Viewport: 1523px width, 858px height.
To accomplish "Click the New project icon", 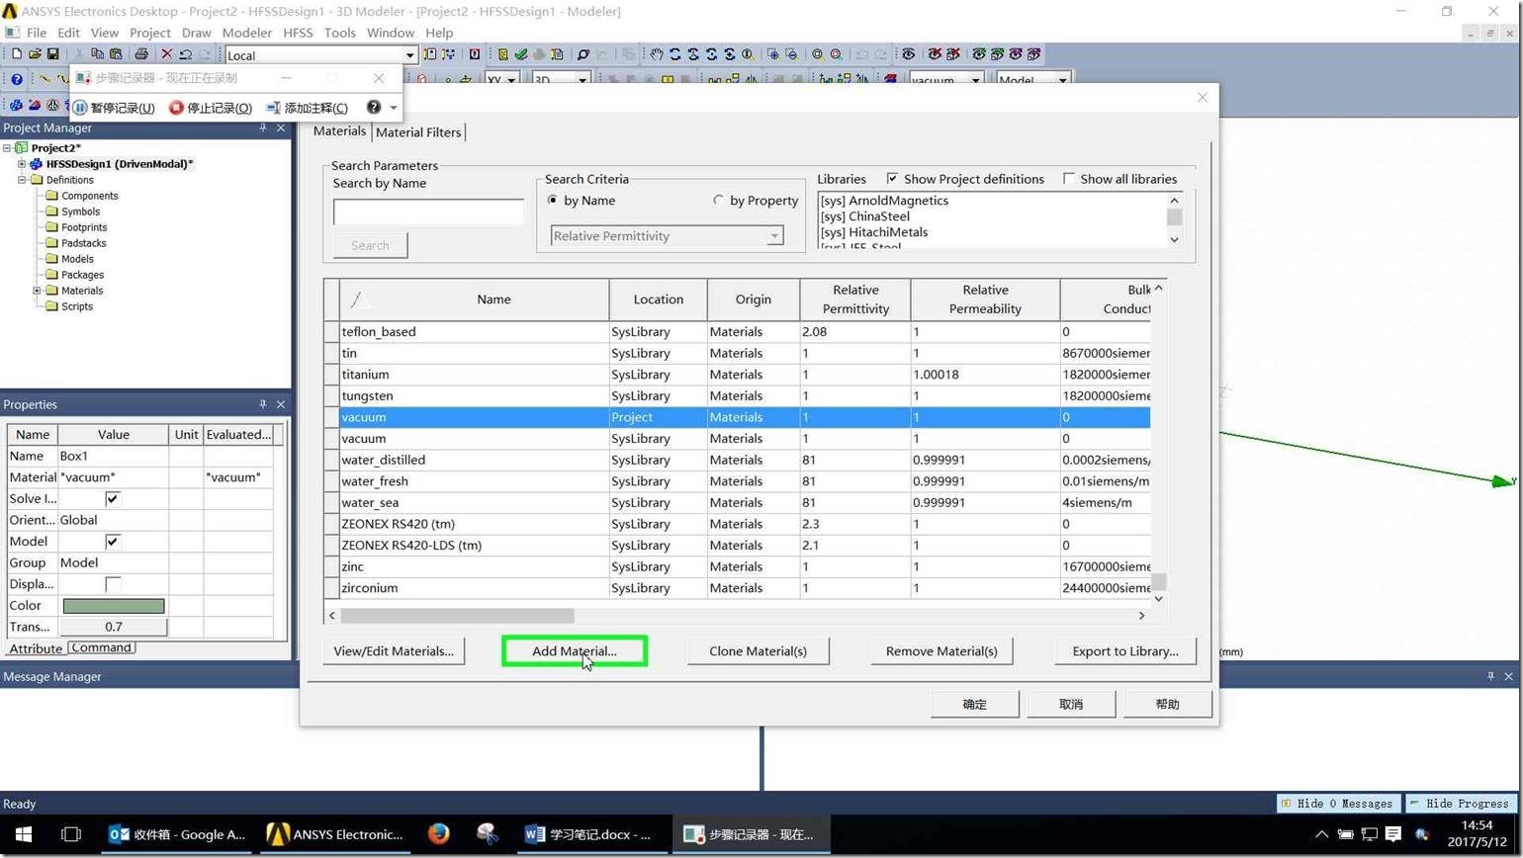I will pyautogui.click(x=16, y=54).
